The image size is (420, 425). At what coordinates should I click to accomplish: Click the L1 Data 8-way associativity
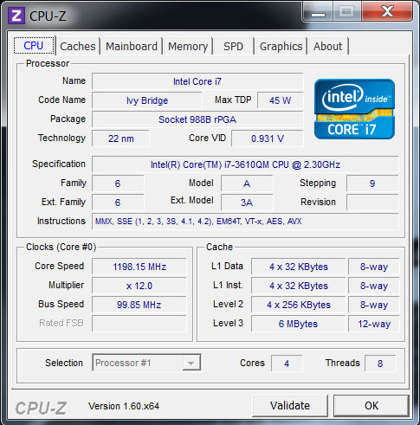(374, 267)
